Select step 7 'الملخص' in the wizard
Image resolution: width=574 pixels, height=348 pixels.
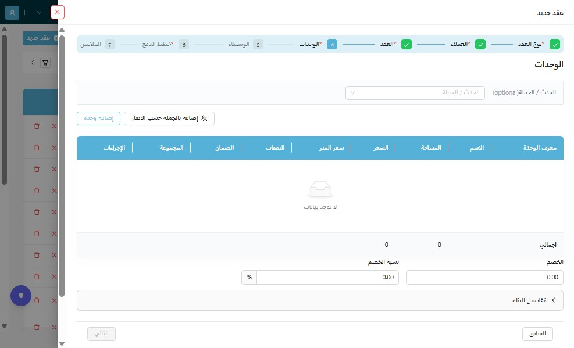click(x=98, y=44)
